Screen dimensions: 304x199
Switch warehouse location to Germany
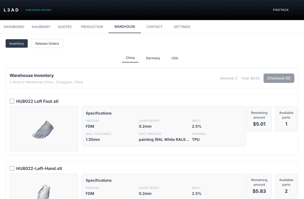click(x=153, y=58)
